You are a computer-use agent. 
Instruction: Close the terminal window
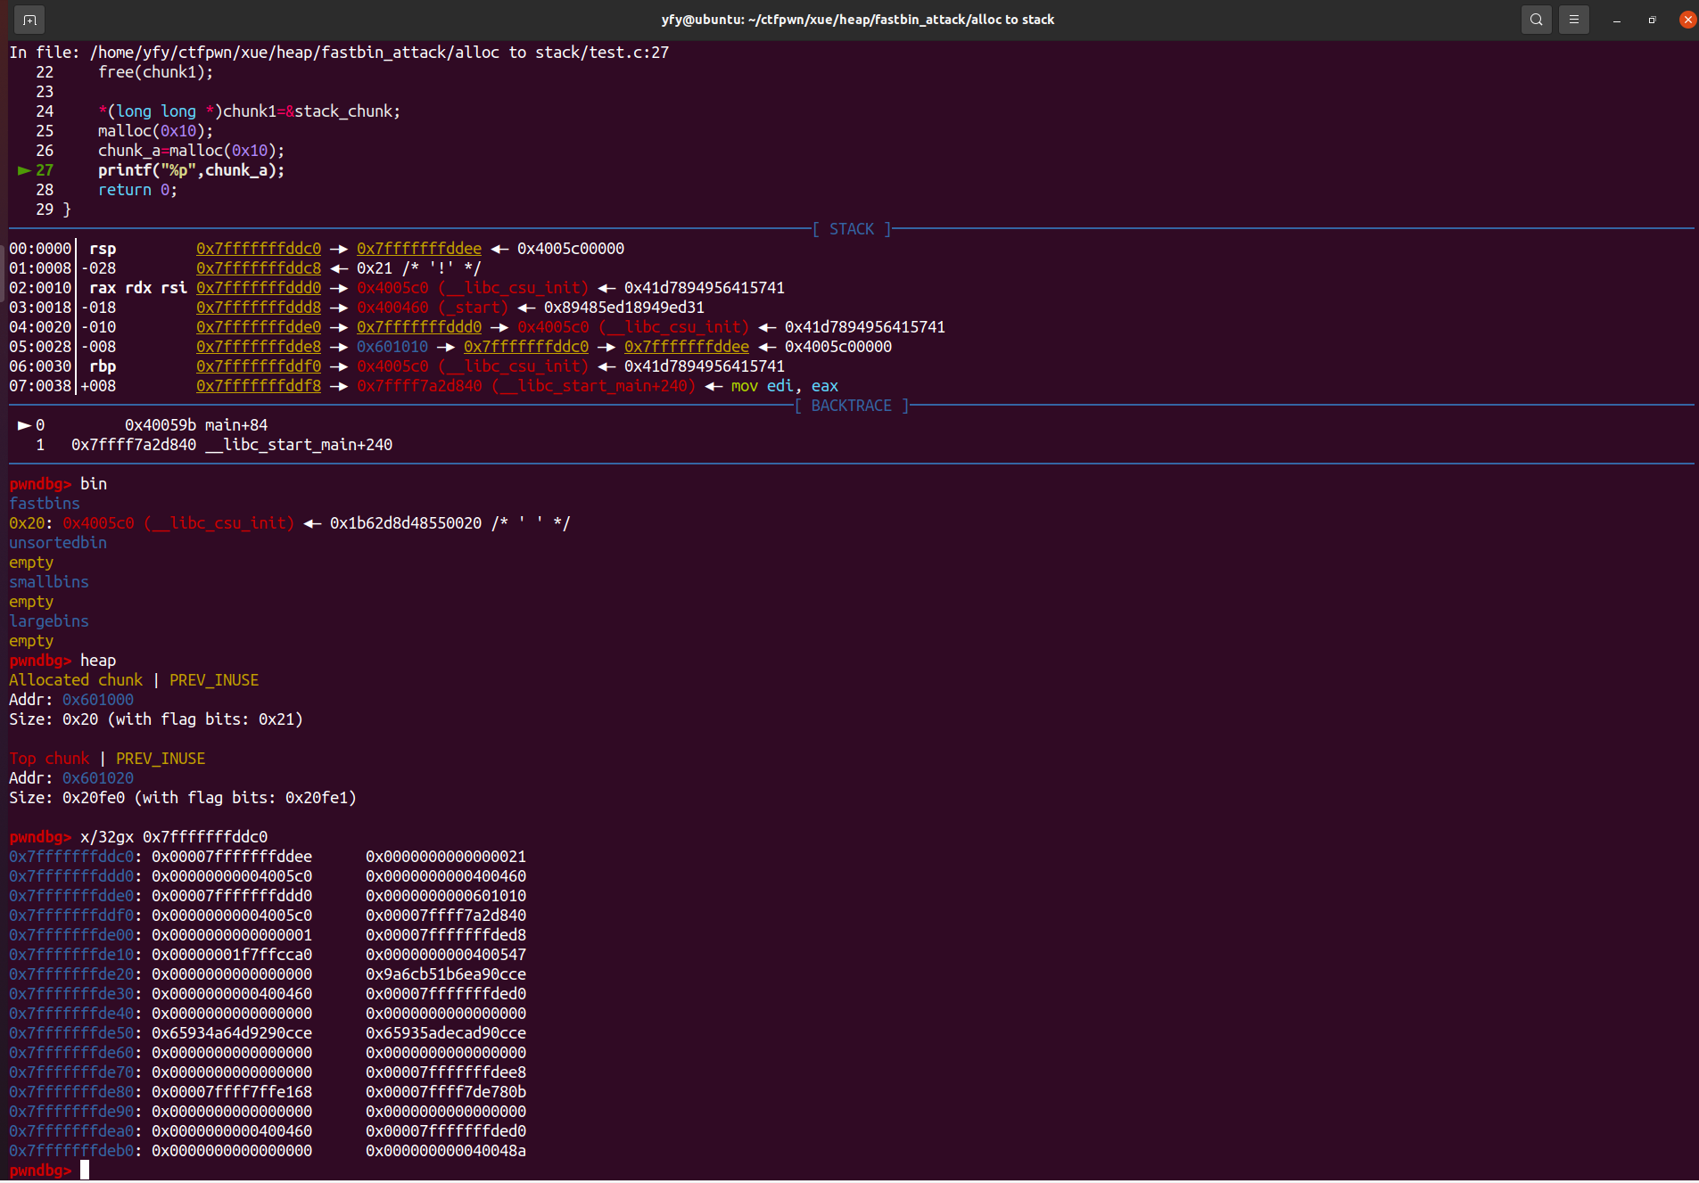1687,20
